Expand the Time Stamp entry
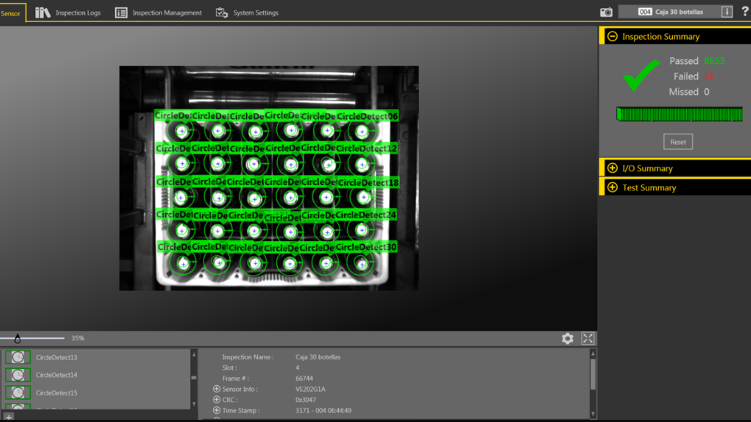The height and width of the screenshot is (422, 751). point(216,410)
